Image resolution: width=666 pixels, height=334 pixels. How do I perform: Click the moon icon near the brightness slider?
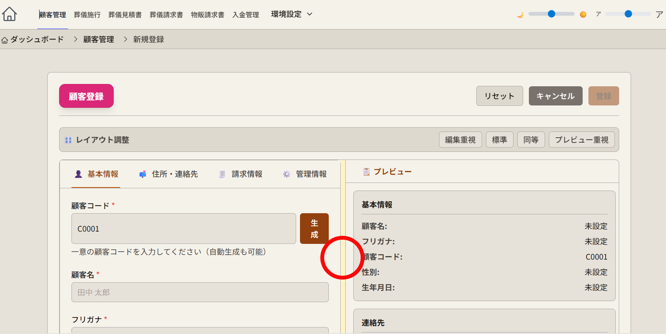click(x=520, y=15)
